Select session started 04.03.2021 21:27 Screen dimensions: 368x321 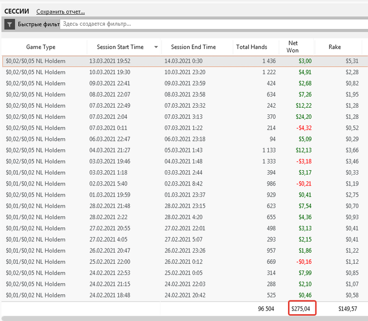[x=185, y=150]
